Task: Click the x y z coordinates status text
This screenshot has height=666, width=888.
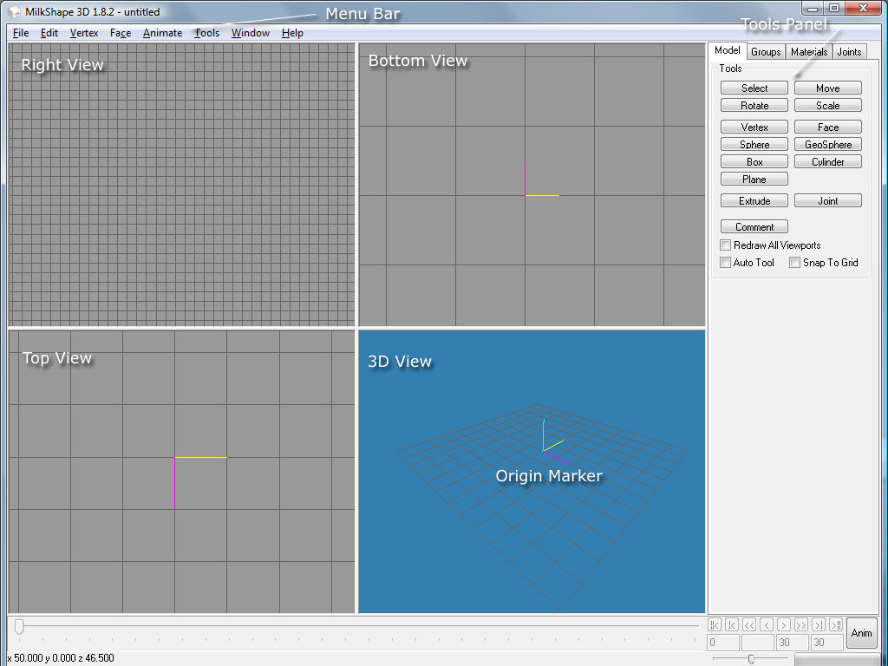Action: [x=61, y=658]
